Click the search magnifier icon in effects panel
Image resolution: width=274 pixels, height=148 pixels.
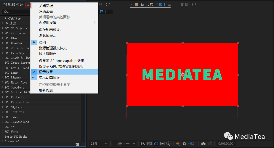[x=6, y=12]
